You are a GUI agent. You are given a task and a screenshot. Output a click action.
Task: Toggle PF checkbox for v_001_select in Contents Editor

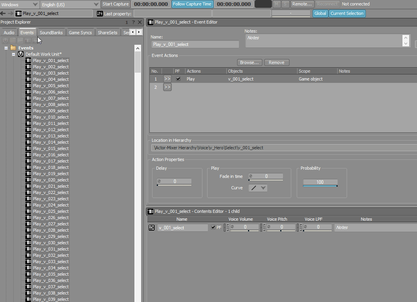213,227
